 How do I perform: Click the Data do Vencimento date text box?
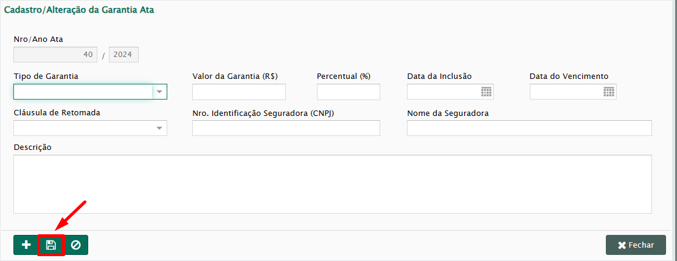(x=566, y=92)
